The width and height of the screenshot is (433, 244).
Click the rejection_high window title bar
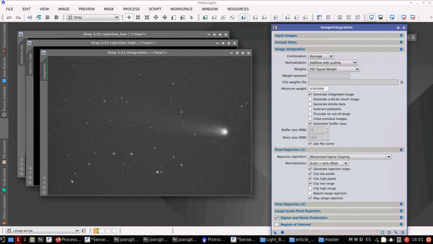123,43
